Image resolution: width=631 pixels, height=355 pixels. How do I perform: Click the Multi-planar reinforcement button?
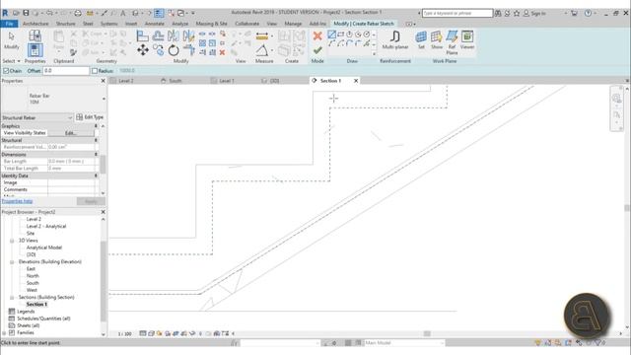[x=395, y=39]
